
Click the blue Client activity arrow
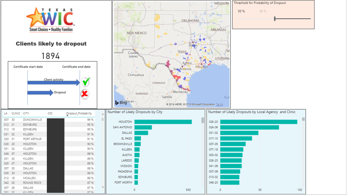(54, 82)
